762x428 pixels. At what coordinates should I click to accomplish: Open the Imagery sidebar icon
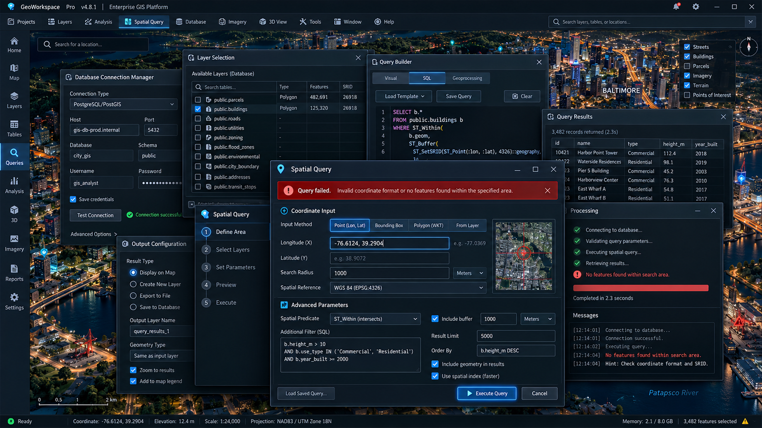(14, 243)
